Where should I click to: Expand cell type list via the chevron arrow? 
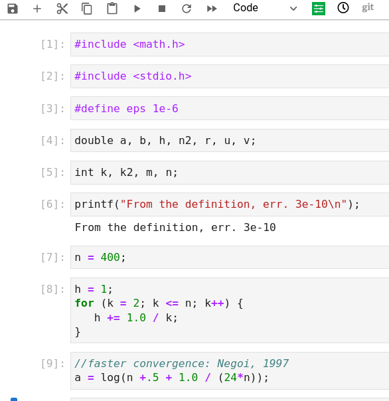(293, 9)
